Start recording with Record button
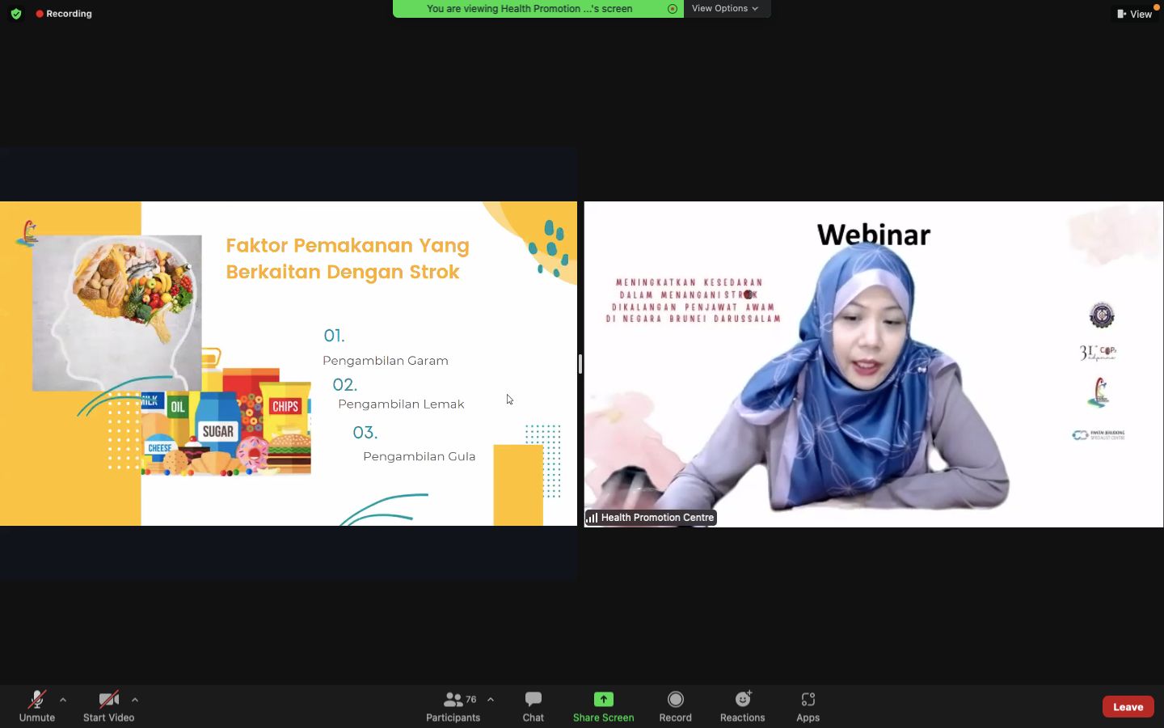Viewport: 1164px width, 728px height. pyautogui.click(x=675, y=706)
